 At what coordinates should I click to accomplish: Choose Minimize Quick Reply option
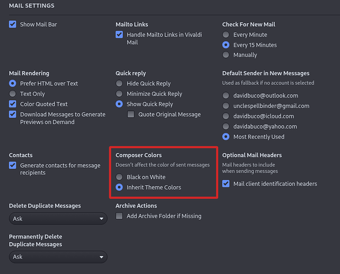point(119,94)
